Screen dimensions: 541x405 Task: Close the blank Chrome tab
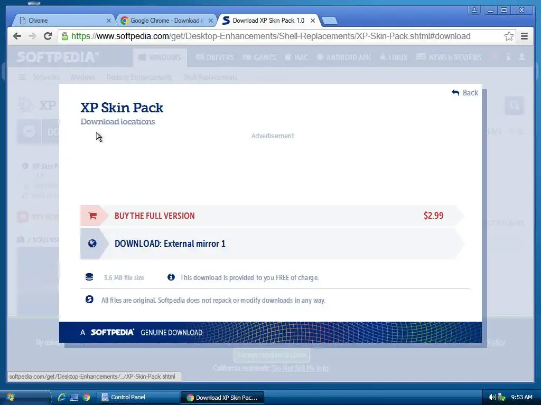pos(109,21)
